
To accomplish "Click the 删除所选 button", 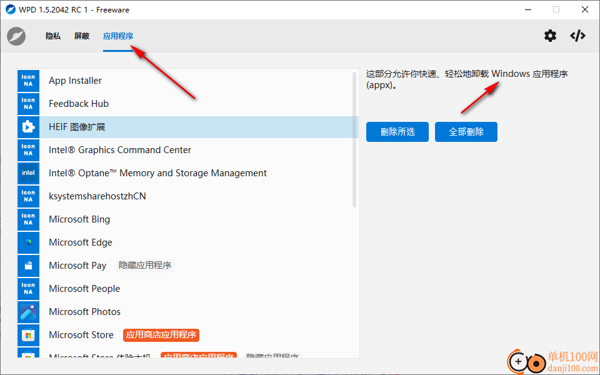I will click(397, 132).
